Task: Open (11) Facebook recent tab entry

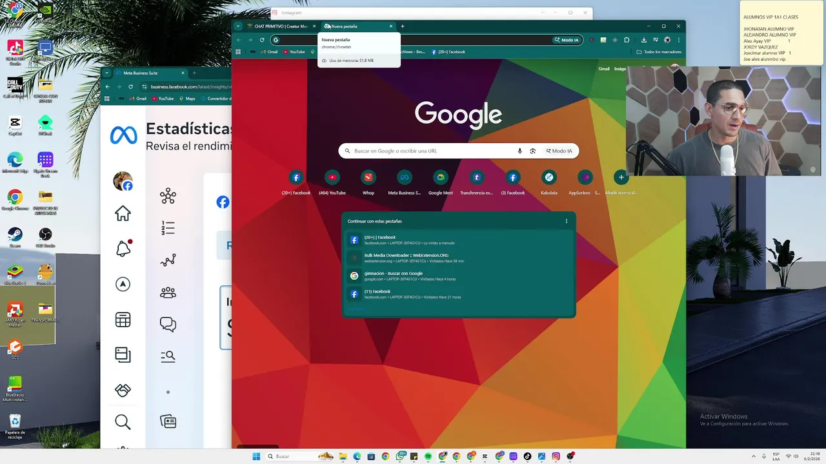Action: [x=458, y=294]
